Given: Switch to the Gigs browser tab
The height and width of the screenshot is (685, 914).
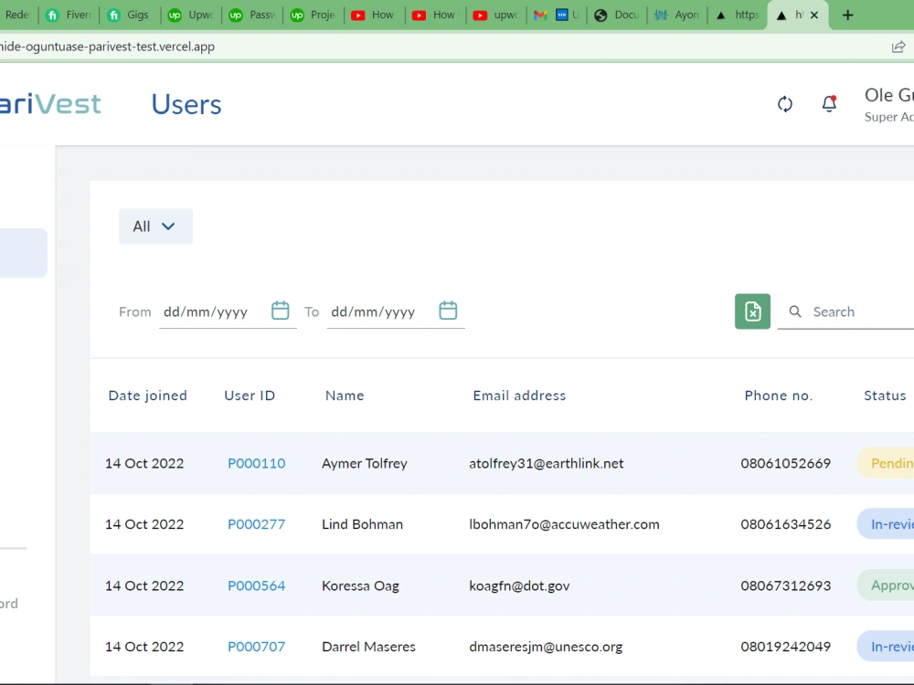Looking at the screenshot, I should 129,15.
